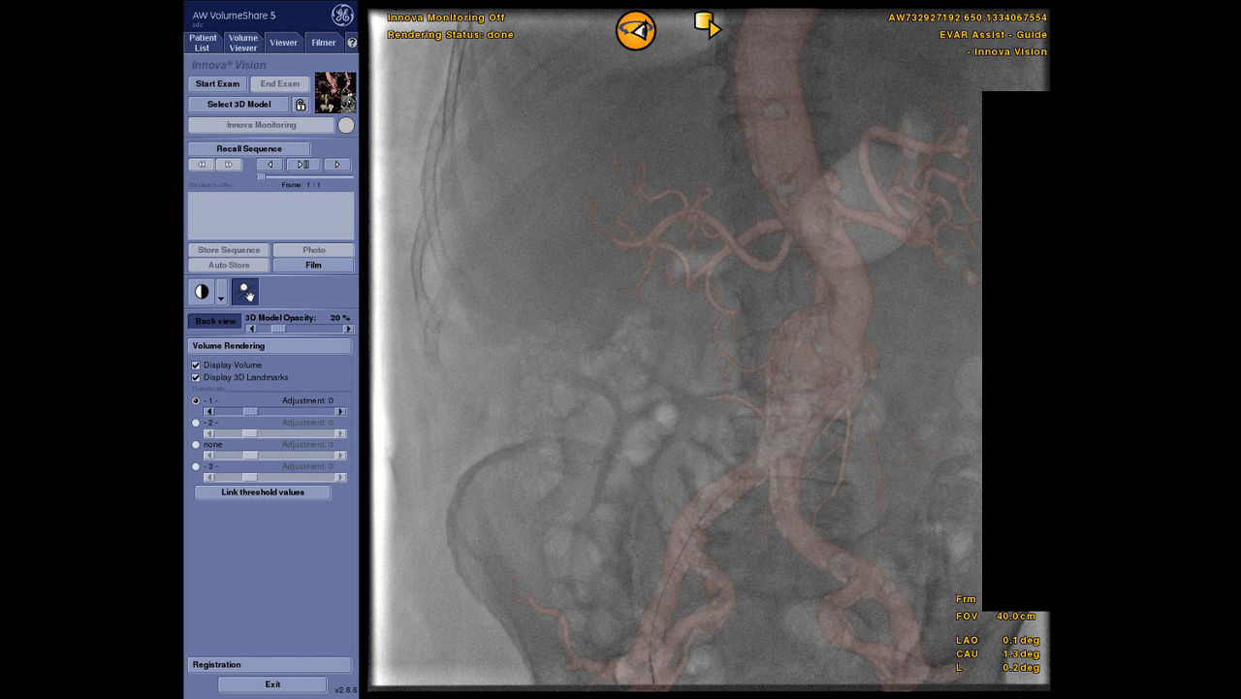Uncheck Display Volume checkbox
Image resolution: width=1241 pixels, height=699 pixels.
[x=196, y=365]
